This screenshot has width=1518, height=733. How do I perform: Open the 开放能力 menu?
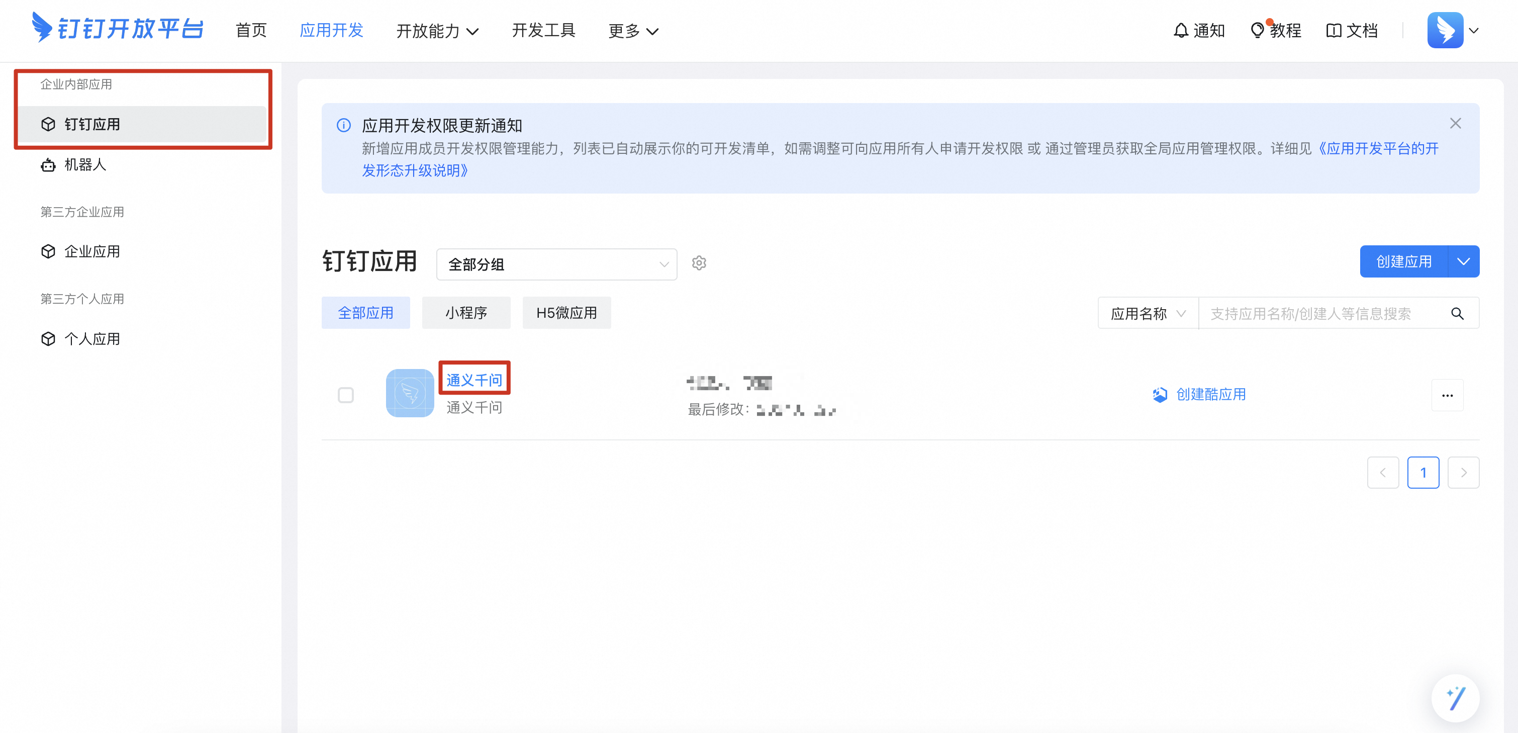[x=437, y=31]
